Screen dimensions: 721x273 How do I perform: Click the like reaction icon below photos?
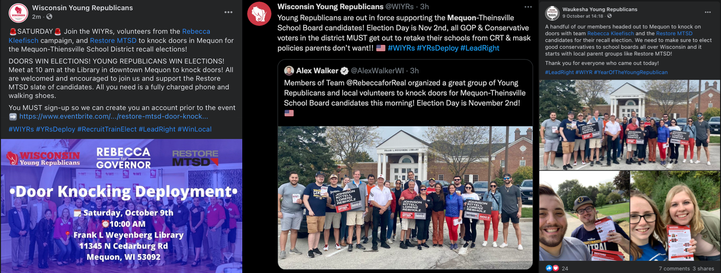[549, 268]
